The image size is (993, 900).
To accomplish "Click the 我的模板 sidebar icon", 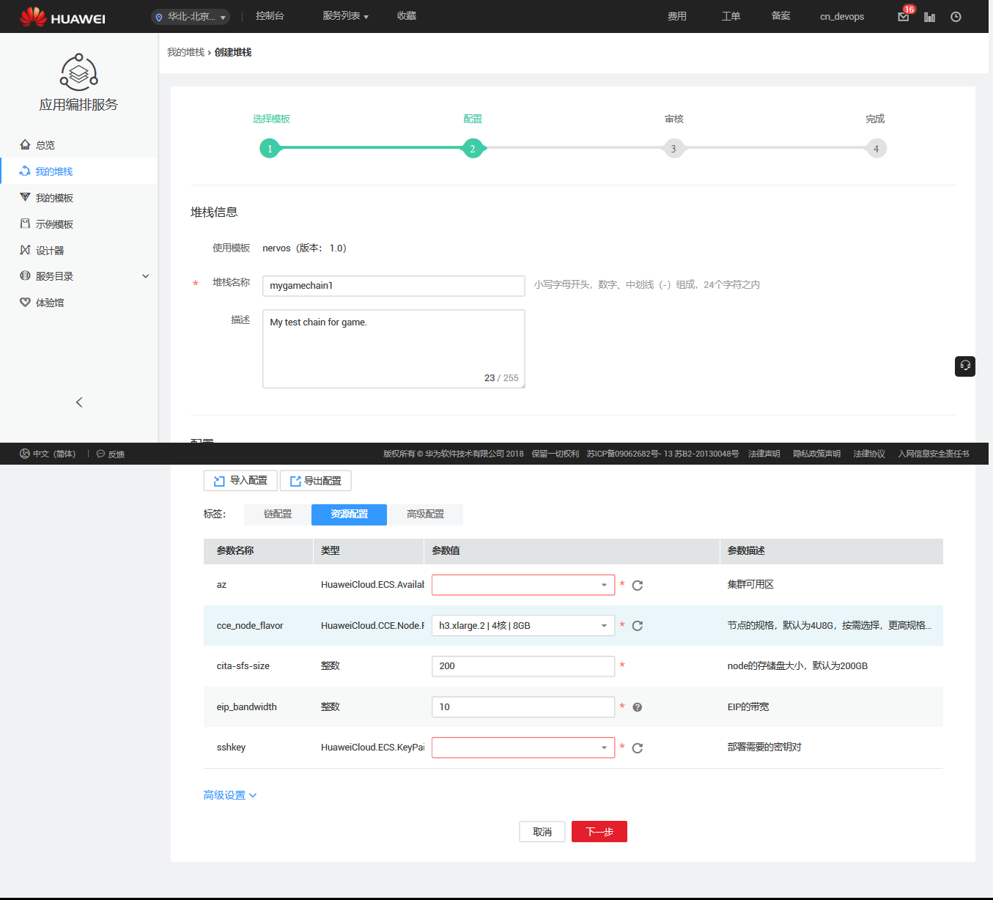I will [x=25, y=197].
